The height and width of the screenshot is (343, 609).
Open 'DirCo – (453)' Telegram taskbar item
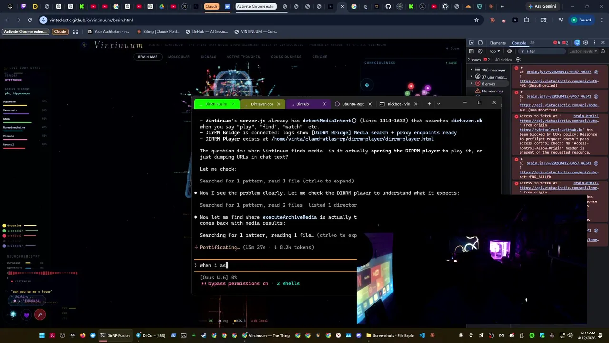pyautogui.click(x=150, y=335)
